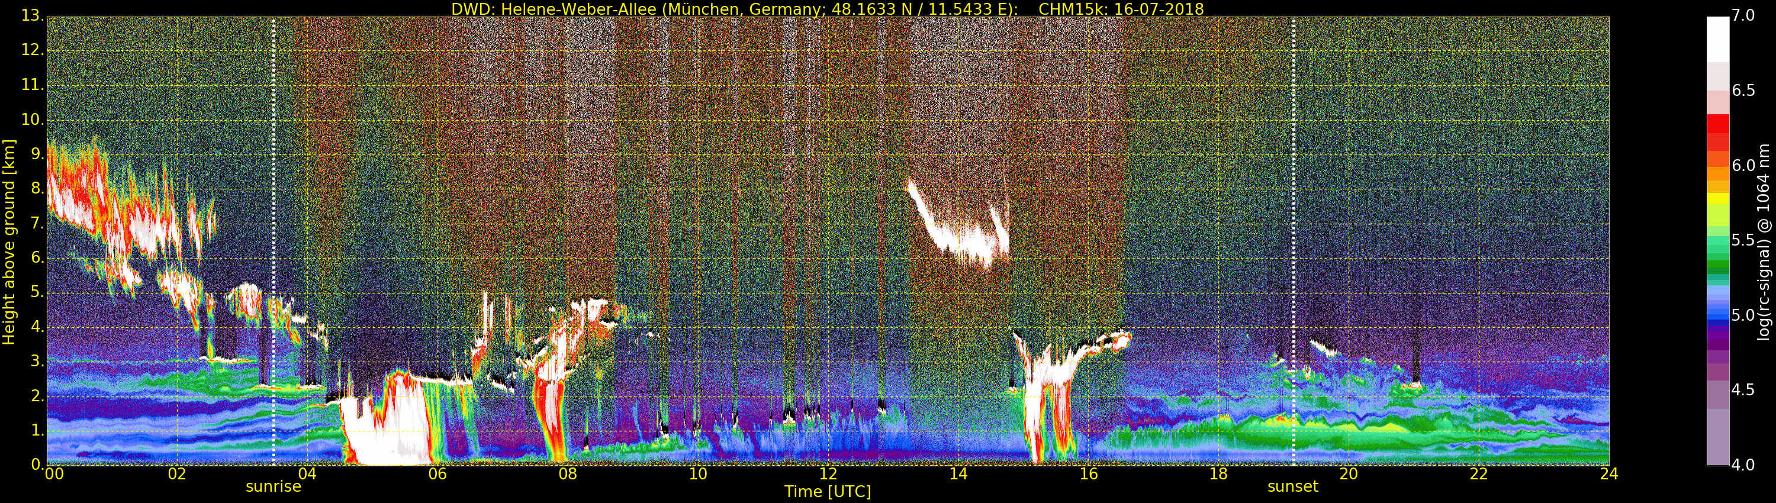The width and height of the screenshot is (1776, 503).
Task: Click the 'Time [UTC]' axis label
Action: pos(828,492)
